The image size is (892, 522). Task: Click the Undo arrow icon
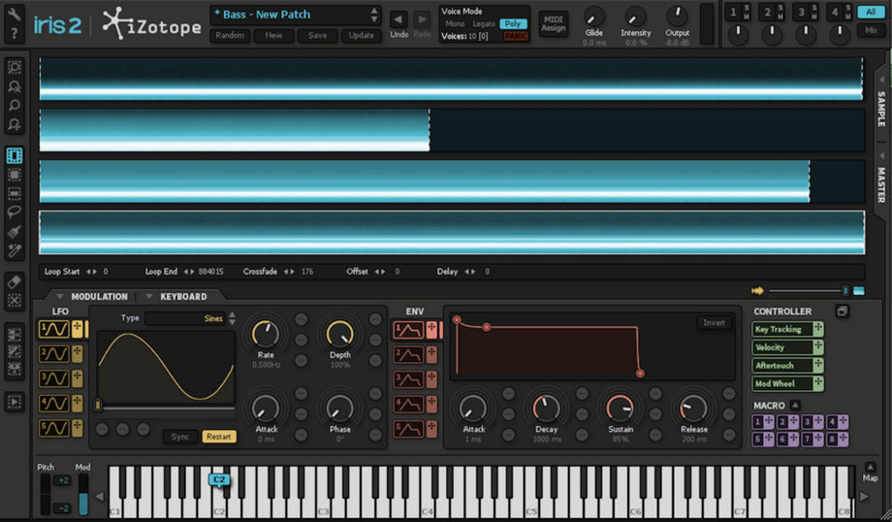coord(398,19)
